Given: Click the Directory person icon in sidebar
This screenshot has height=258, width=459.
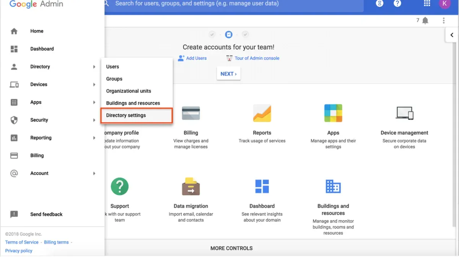Looking at the screenshot, I should point(14,67).
